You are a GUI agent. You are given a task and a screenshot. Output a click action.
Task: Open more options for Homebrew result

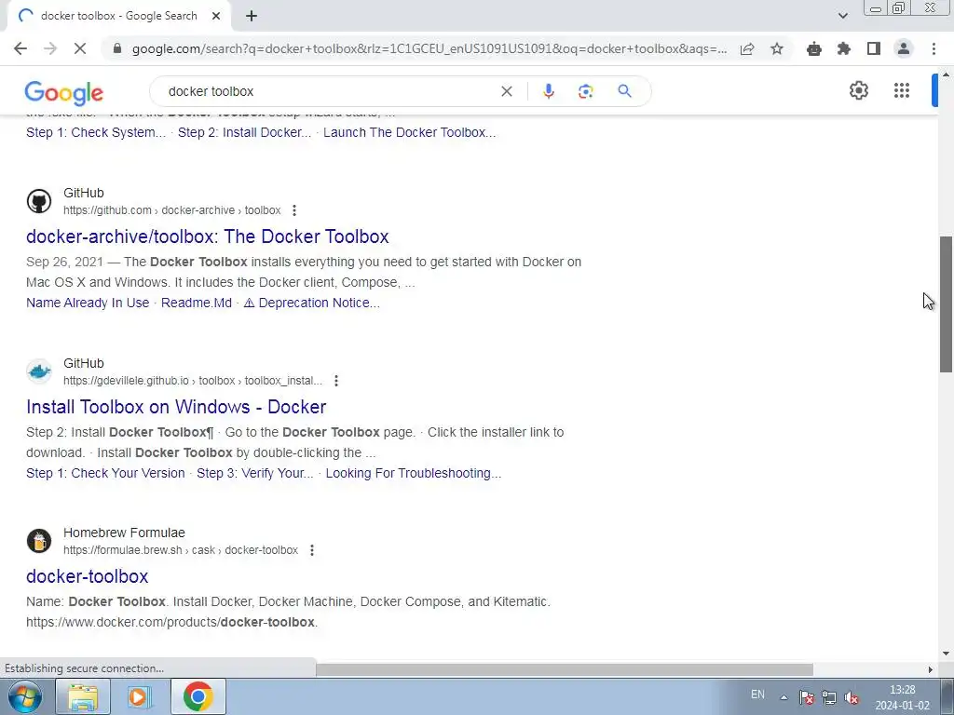(312, 550)
